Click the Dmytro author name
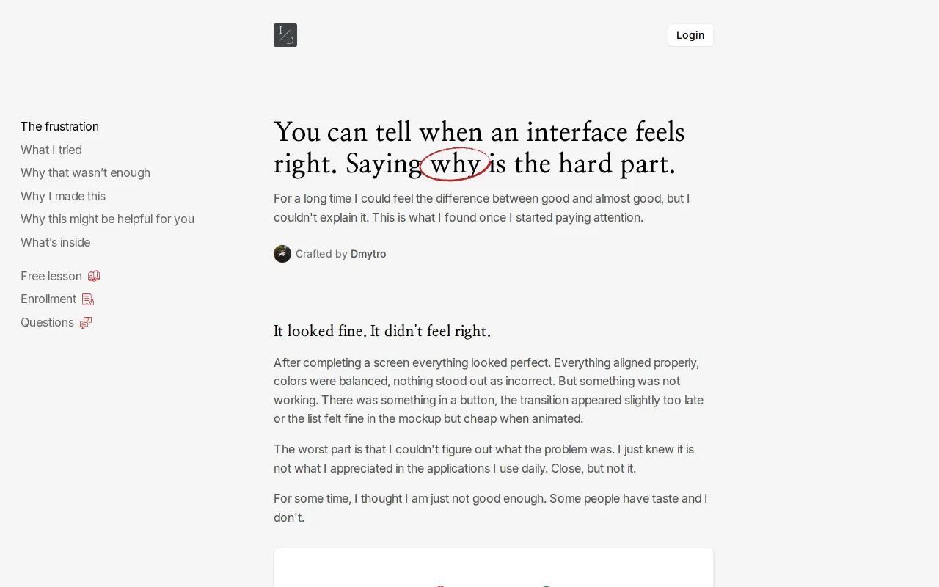939x587 pixels. pos(368,254)
